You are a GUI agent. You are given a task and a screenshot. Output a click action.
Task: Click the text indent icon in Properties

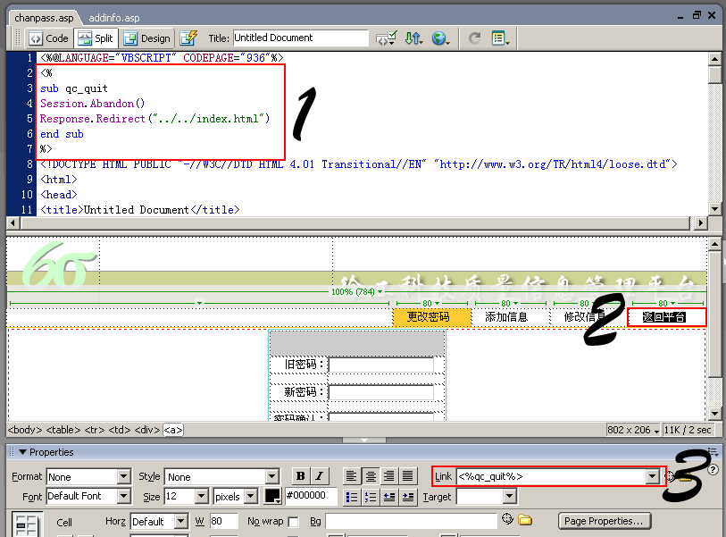[x=407, y=497]
